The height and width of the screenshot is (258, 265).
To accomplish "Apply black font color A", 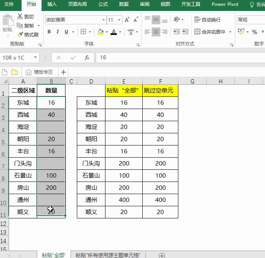I will coord(114,32).
